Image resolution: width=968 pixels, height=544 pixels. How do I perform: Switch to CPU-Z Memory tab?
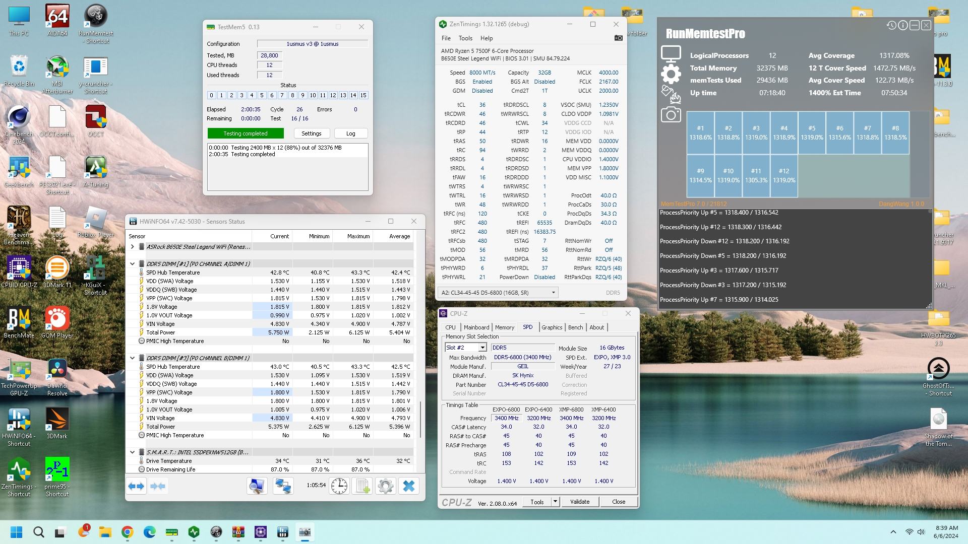coord(504,327)
